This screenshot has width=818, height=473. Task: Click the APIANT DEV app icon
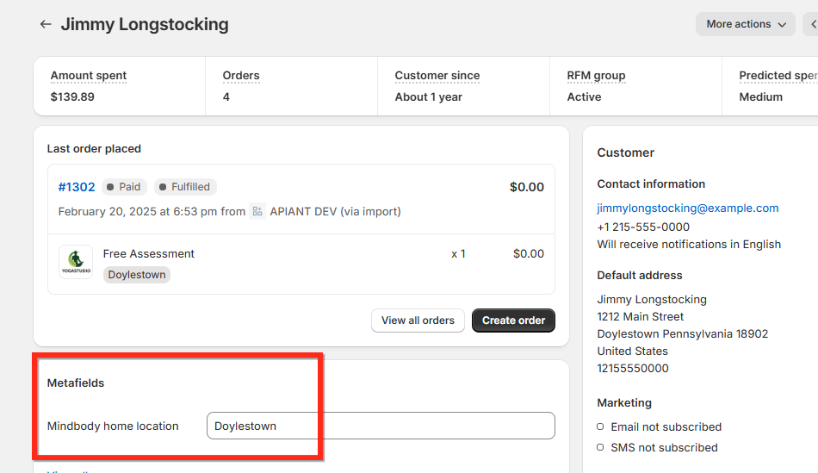[x=257, y=211]
